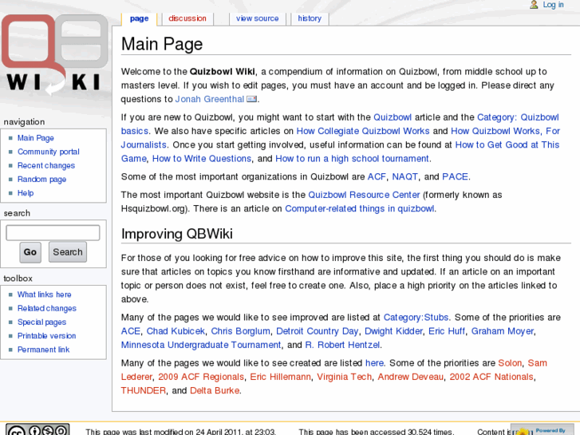Click the Search button

click(x=68, y=252)
